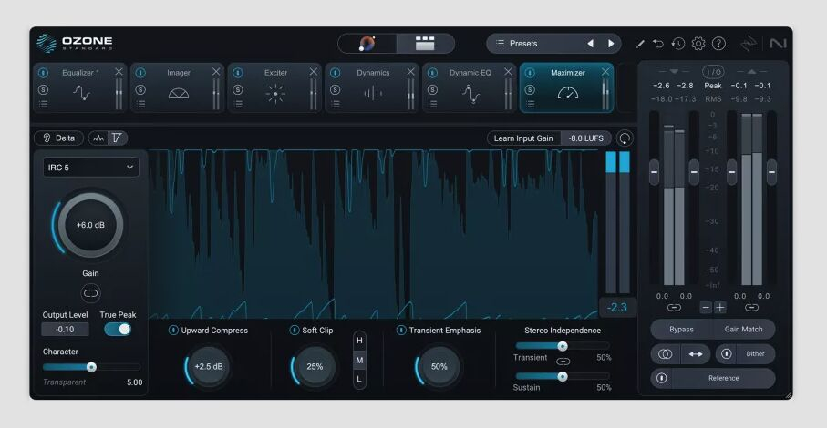Open Ozone settings gear
827x428 pixels.
(698, 44)
